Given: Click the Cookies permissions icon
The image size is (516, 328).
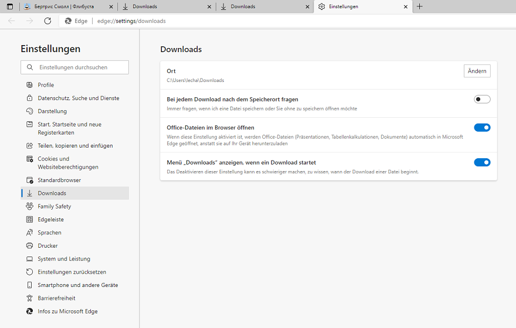Looking at the screenshot, I should (x=30, y=159).
